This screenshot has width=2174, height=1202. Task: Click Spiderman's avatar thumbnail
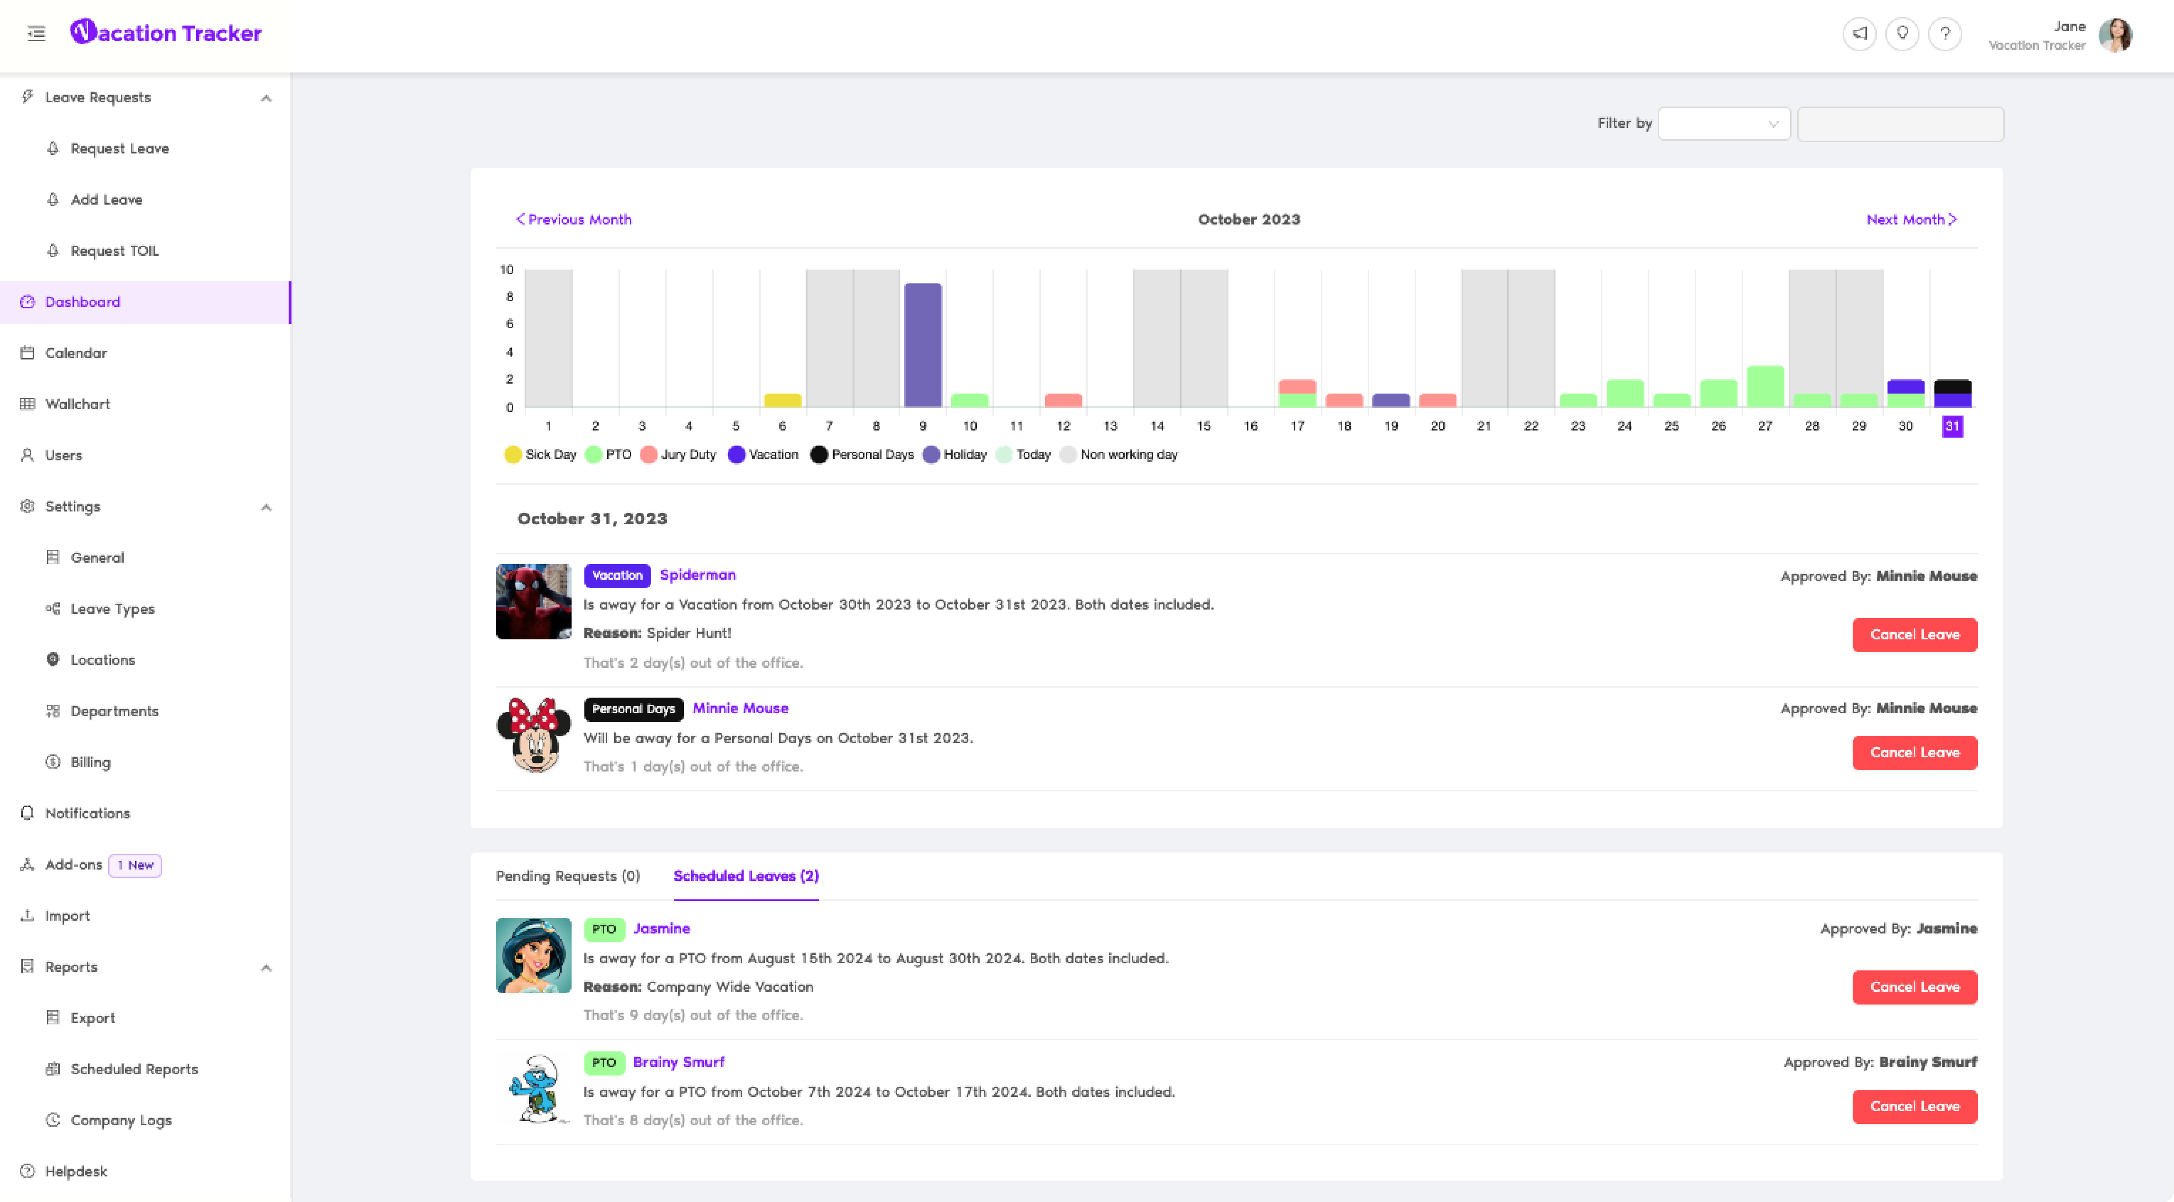pos(533,601)
